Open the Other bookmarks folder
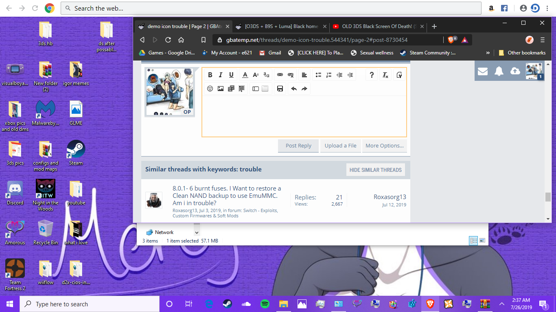Image resolution: width=556 pixels, height=312 pixels. point(522,53)
